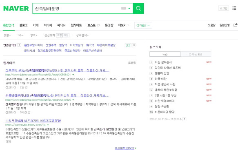Select the 통합검색 tab
This screenshot has height=155, width=238.
point(9,25)
